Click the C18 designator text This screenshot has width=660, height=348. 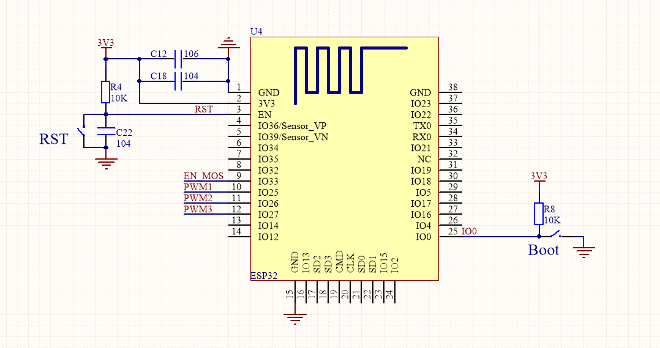click(x=159, y=76)
